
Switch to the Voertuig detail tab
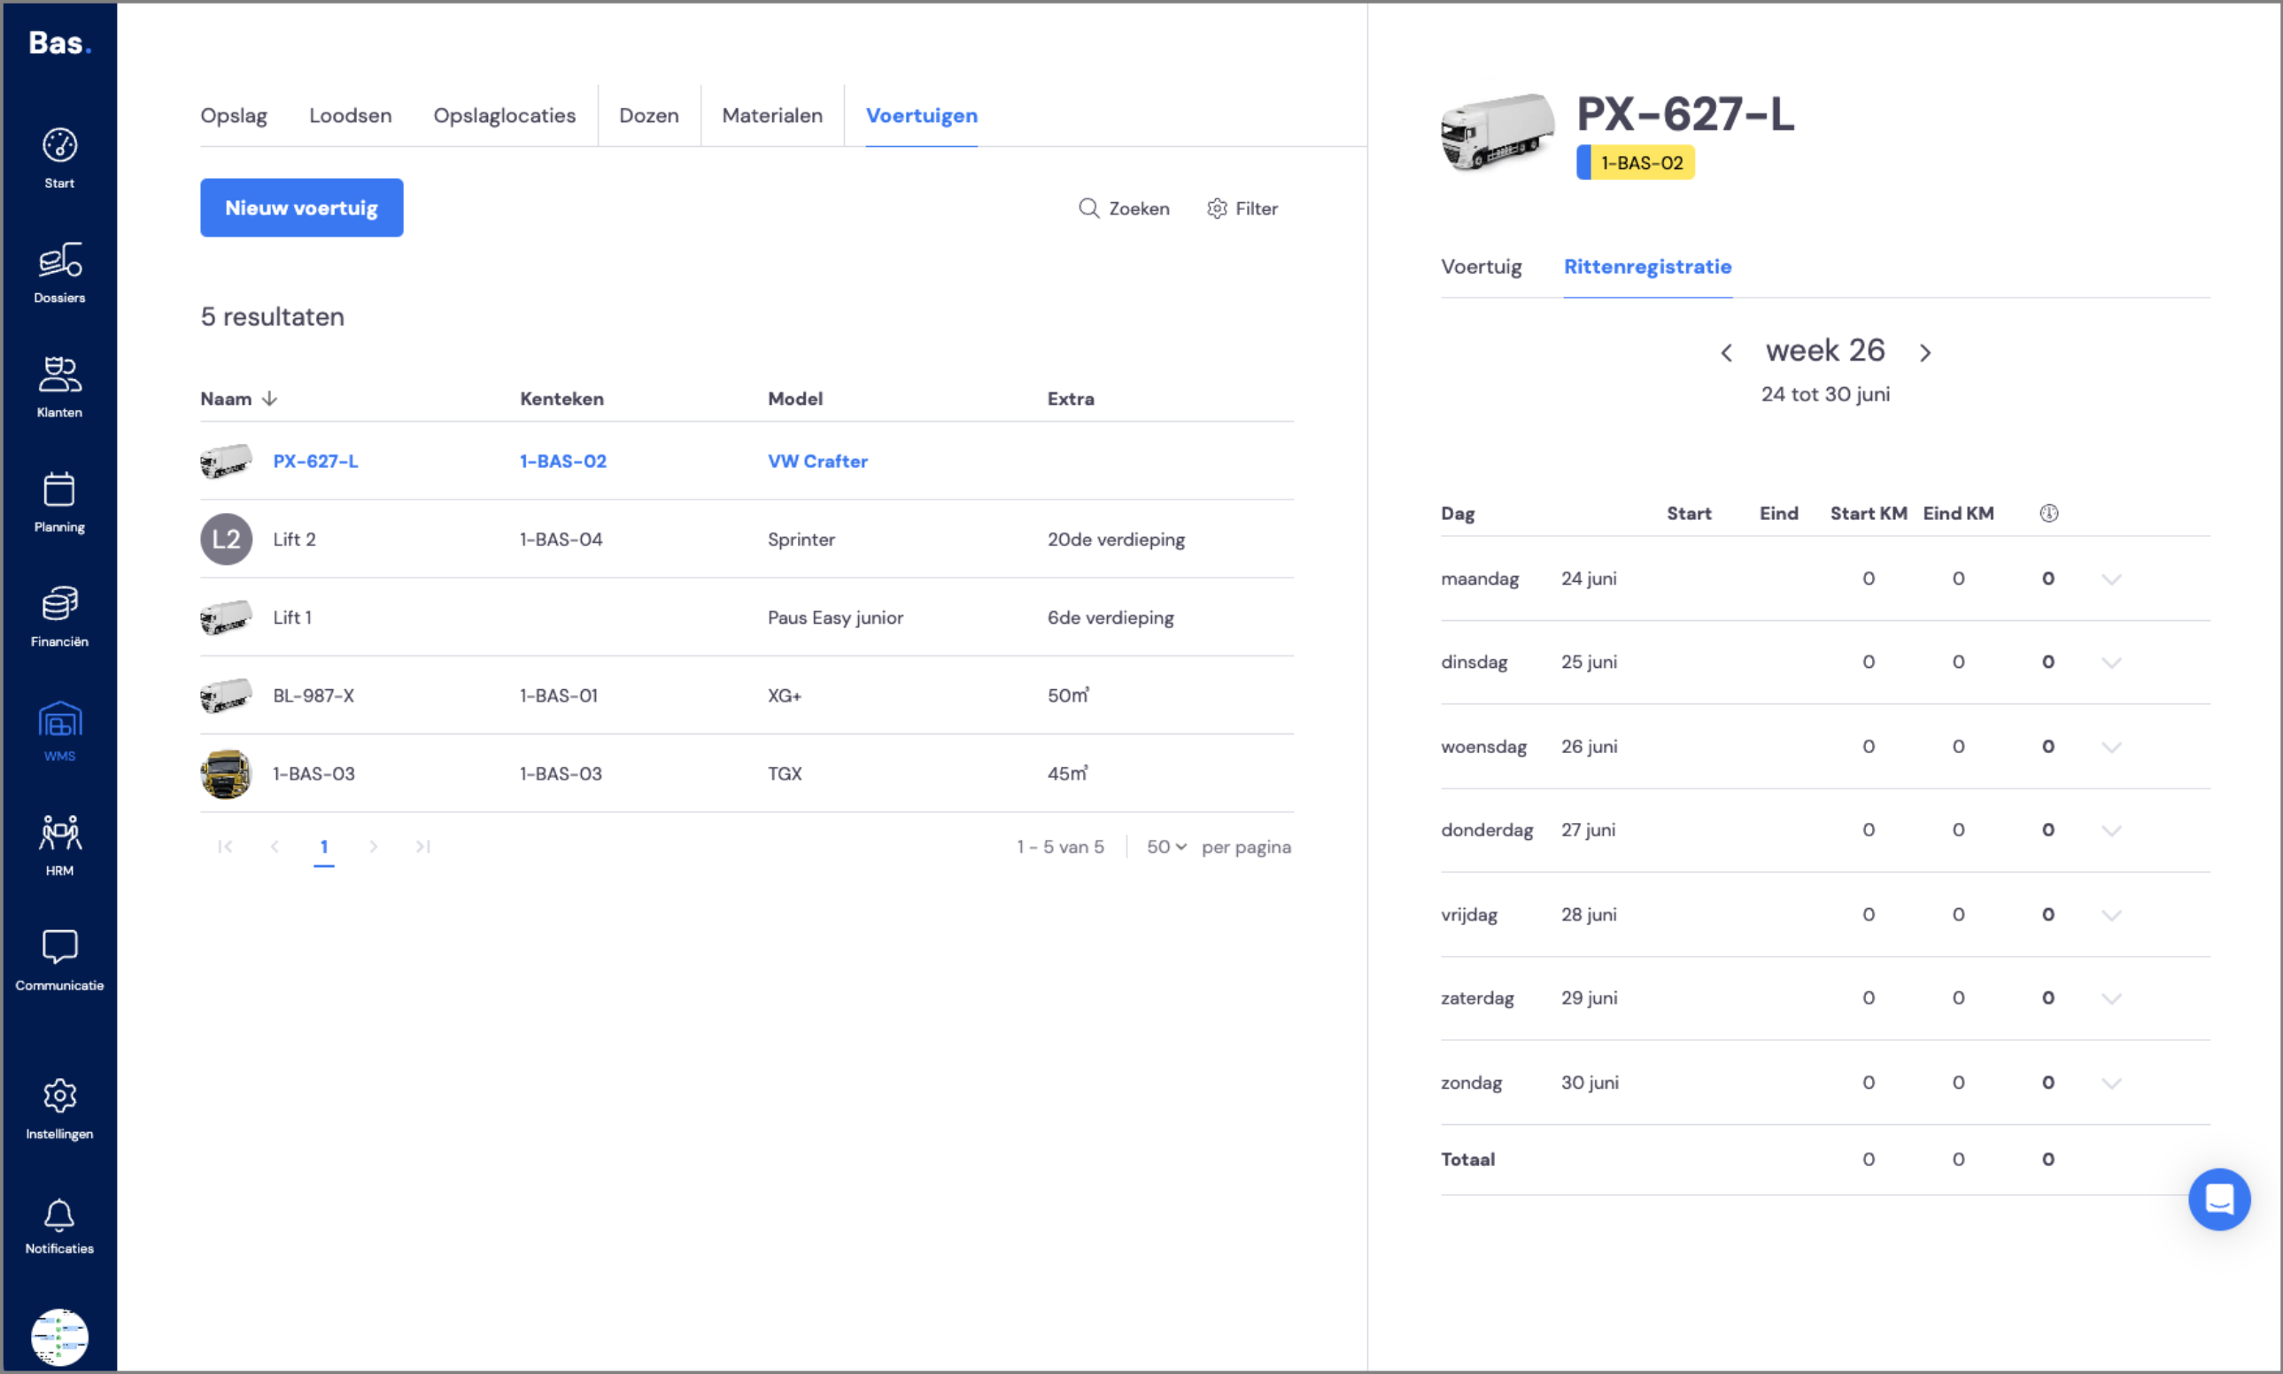click(x=1482, y=267)
